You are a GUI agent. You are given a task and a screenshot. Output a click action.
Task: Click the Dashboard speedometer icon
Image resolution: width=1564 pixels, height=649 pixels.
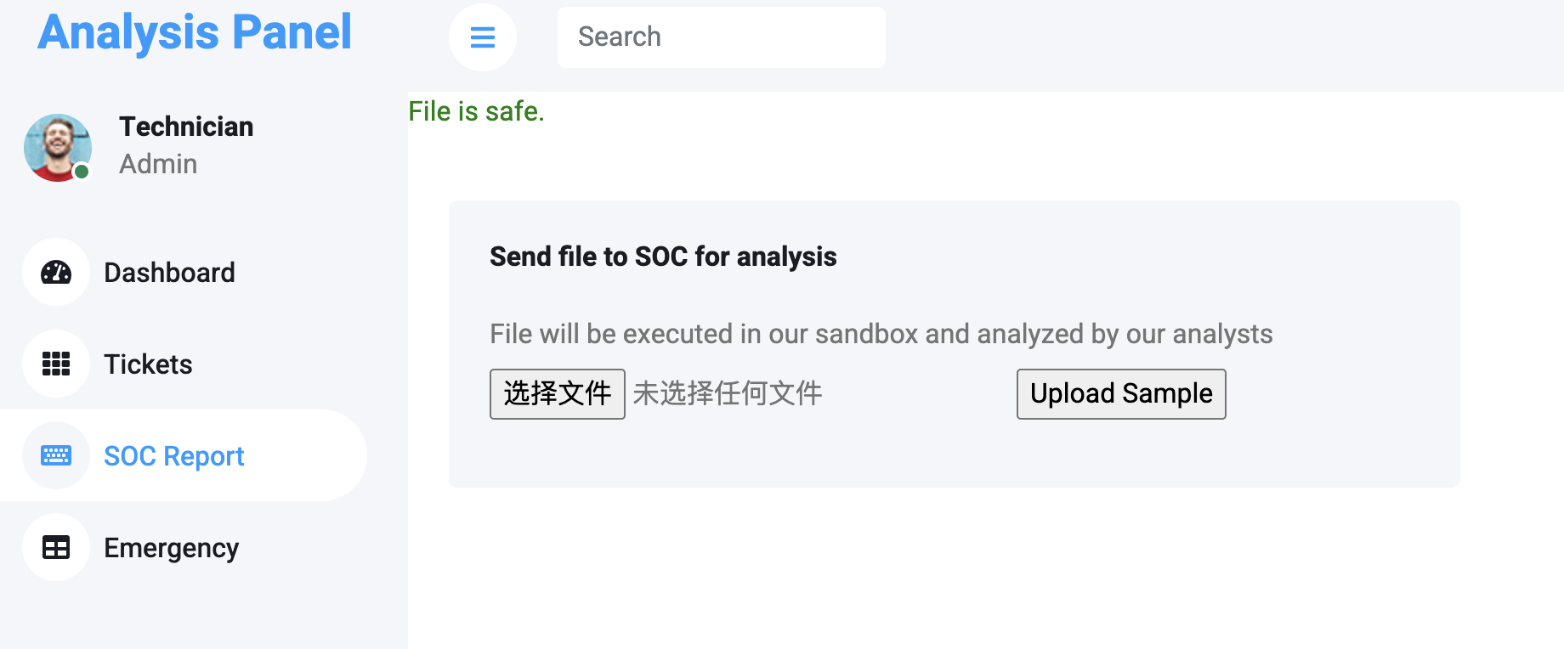pyautogui.click(x=56, y=272)
